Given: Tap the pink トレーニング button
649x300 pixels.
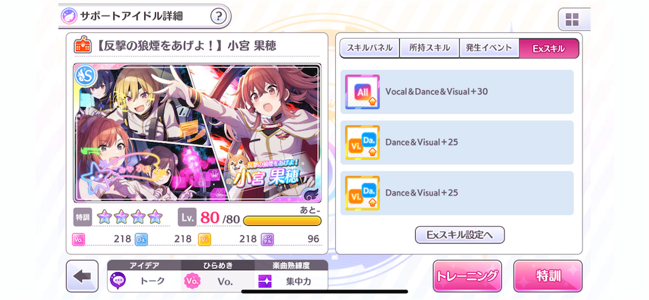Looking at the screenshot, I should pos(467,276).
